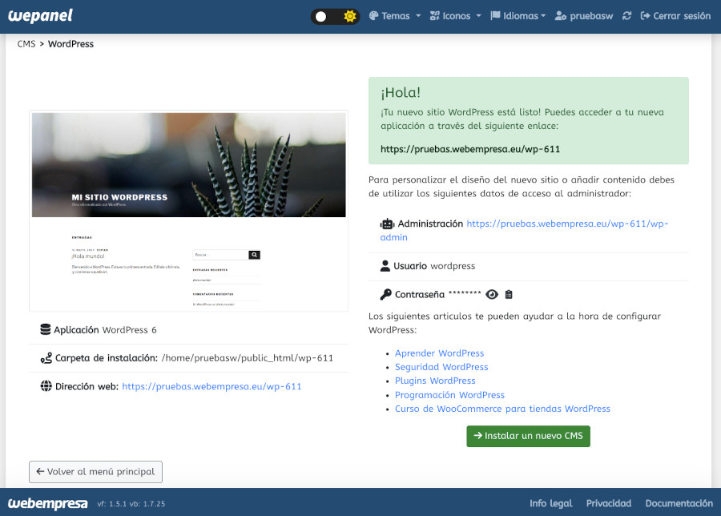Click Volver al menú principal button
Image resolution: width=721 pixels, height=516 pixels.
click(x=95, y=472)
